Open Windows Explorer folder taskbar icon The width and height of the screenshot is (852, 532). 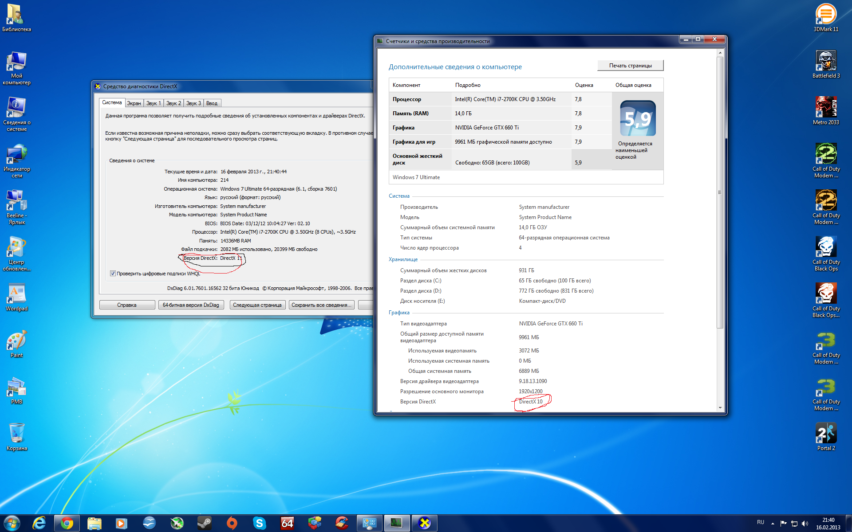pos(95,523)
